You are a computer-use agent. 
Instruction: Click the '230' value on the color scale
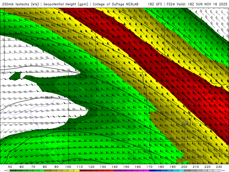(x=219, y=167)
